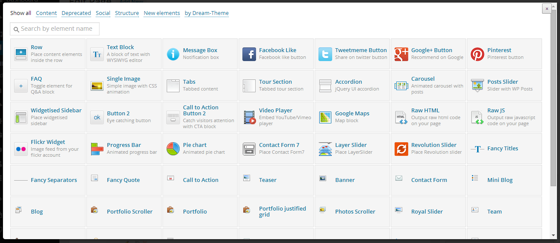560x243 pixels.
Task: Click the vertical scrollbar of the dialog
Action: coord(553,107)
